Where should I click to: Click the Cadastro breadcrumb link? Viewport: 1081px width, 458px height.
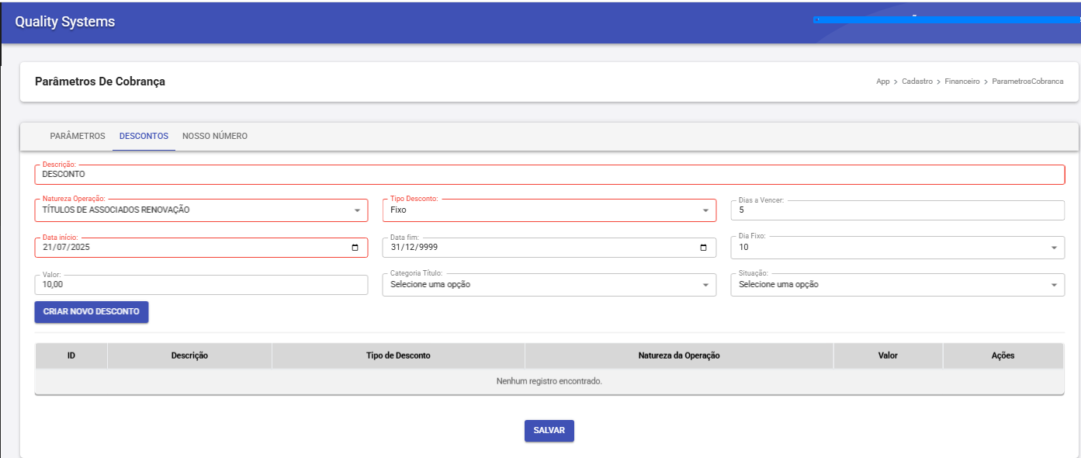[917, 82]
